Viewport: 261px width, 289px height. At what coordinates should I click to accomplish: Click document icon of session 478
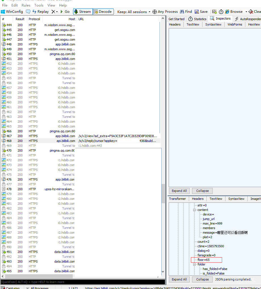tap(3, 189)
